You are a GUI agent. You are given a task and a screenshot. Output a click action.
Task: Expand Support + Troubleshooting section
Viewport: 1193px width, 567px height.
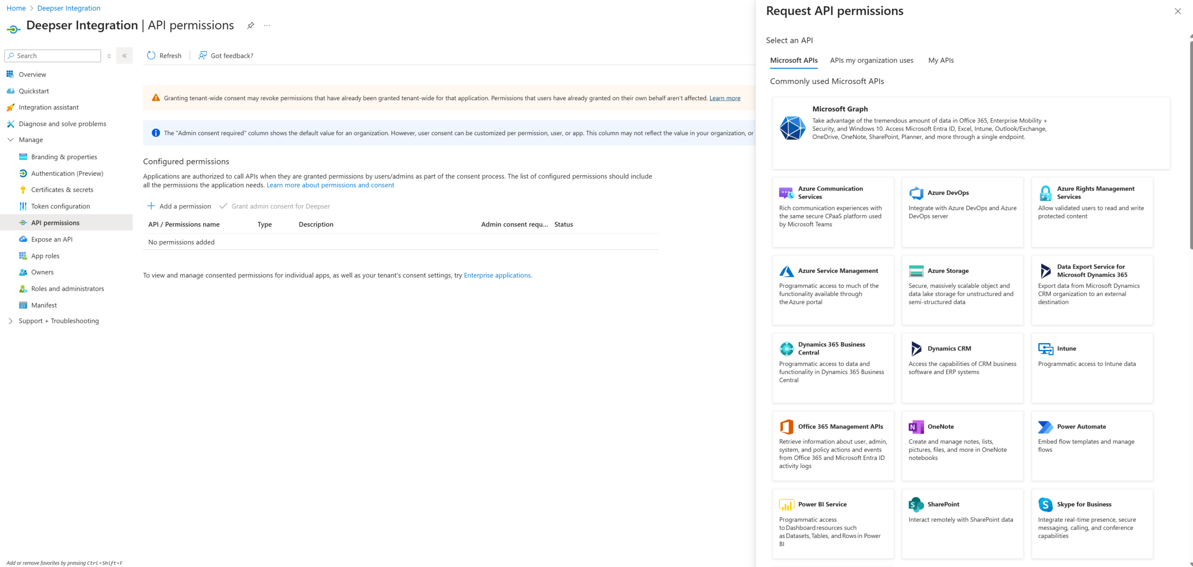click(10, 321)
